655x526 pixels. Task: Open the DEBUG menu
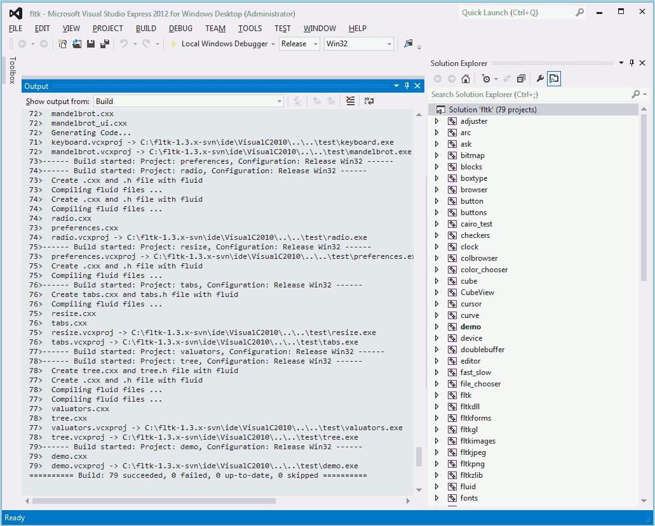[180, 29]
